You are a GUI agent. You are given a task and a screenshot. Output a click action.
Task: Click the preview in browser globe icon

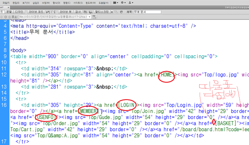91,12
